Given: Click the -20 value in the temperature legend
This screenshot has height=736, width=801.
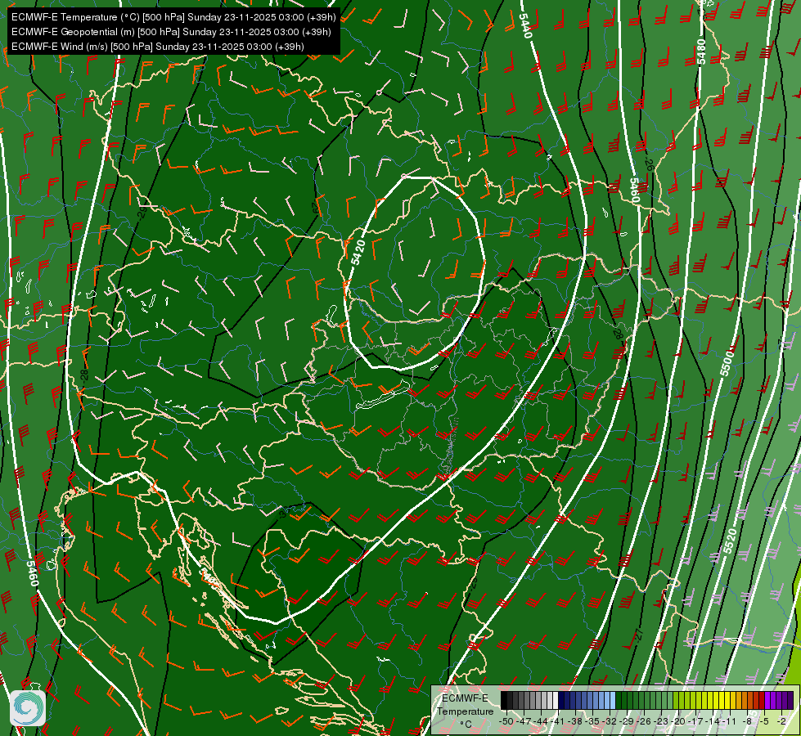Looking at the screenshot, I should pos(678,721).
